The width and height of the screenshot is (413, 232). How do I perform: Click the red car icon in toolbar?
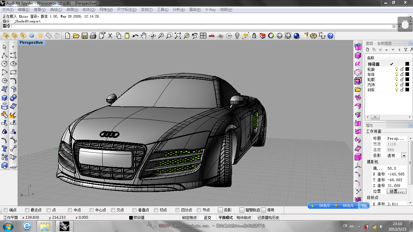212,36
